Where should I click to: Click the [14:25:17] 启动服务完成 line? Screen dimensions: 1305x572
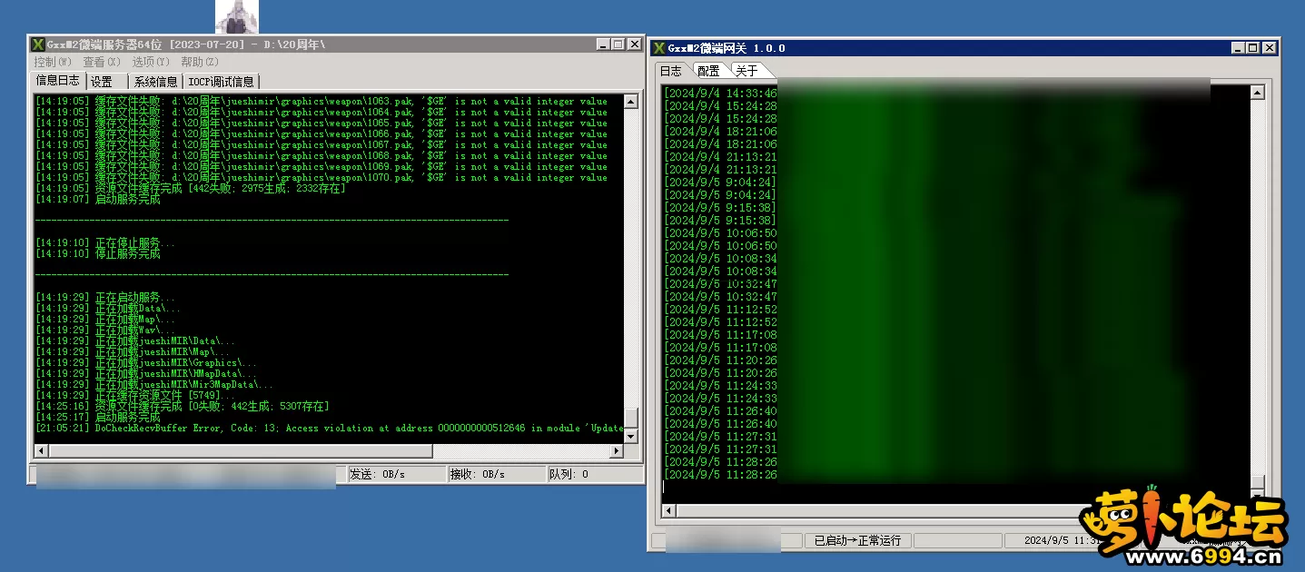(97, 418)
